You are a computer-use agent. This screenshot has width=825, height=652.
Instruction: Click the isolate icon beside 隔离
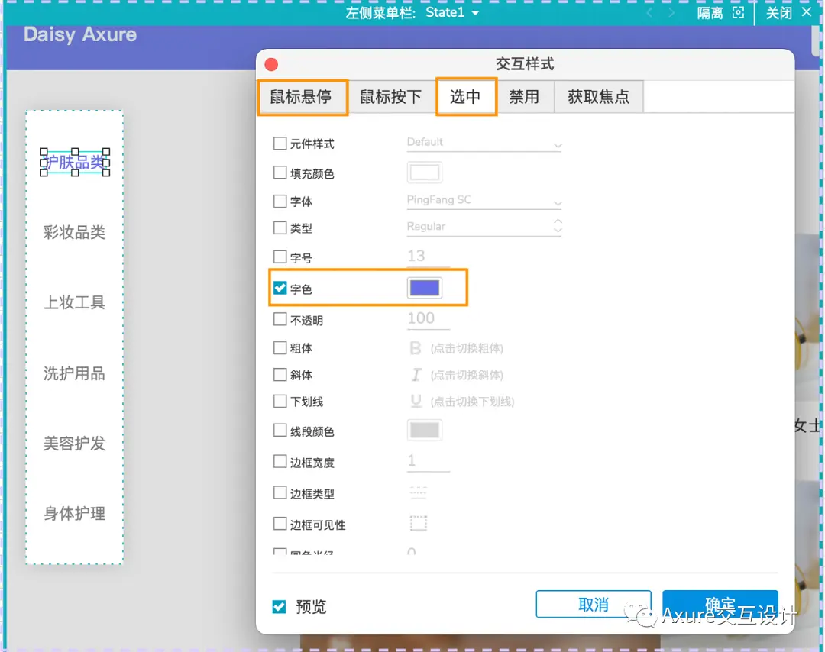pyautogui.click(x=736, y=12)
